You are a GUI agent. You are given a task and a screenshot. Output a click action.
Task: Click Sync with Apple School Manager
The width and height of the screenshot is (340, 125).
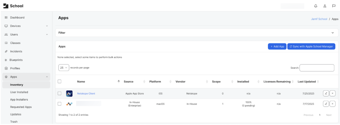[x=311, y=46]
